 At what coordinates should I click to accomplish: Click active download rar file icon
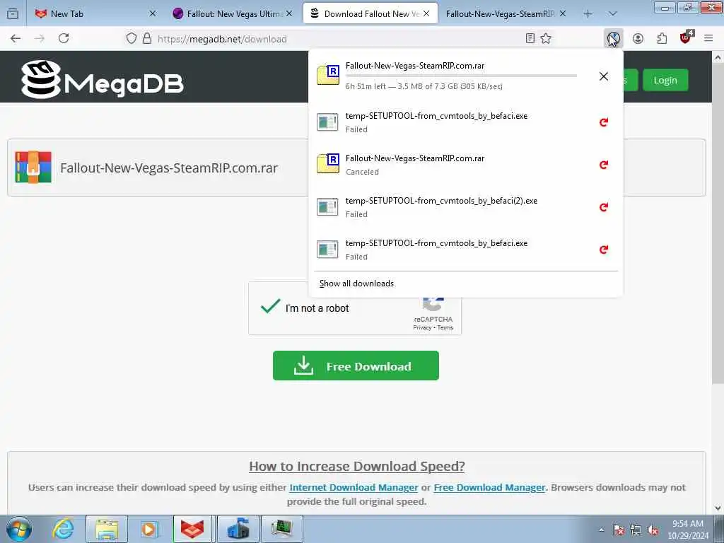[x=328, y=75]
